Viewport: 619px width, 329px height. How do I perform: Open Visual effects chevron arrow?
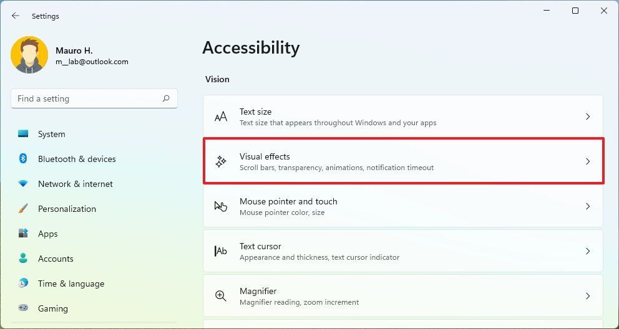click(587, 161)
